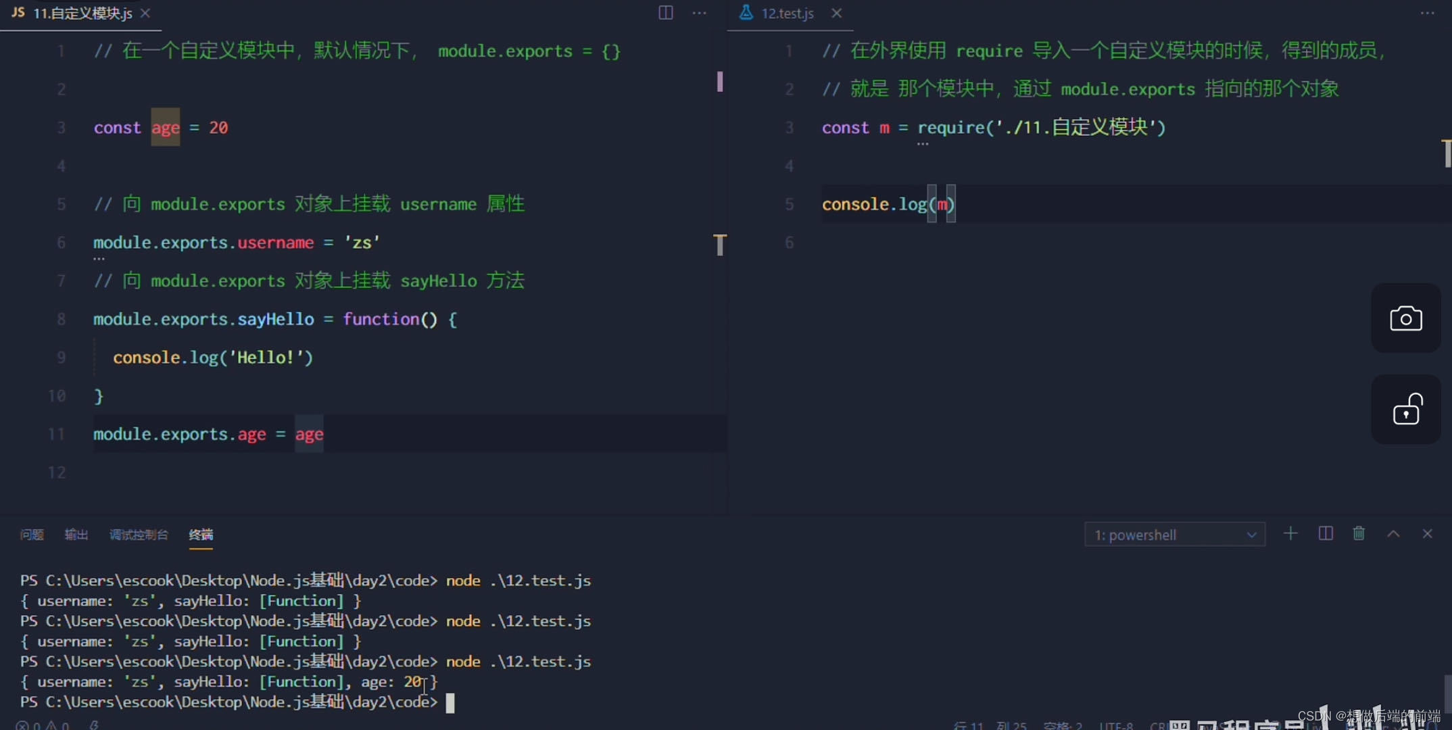The image size is (1452, 730).
Task: Place cursor in terminal prompt input
Action: coord(450,702)
